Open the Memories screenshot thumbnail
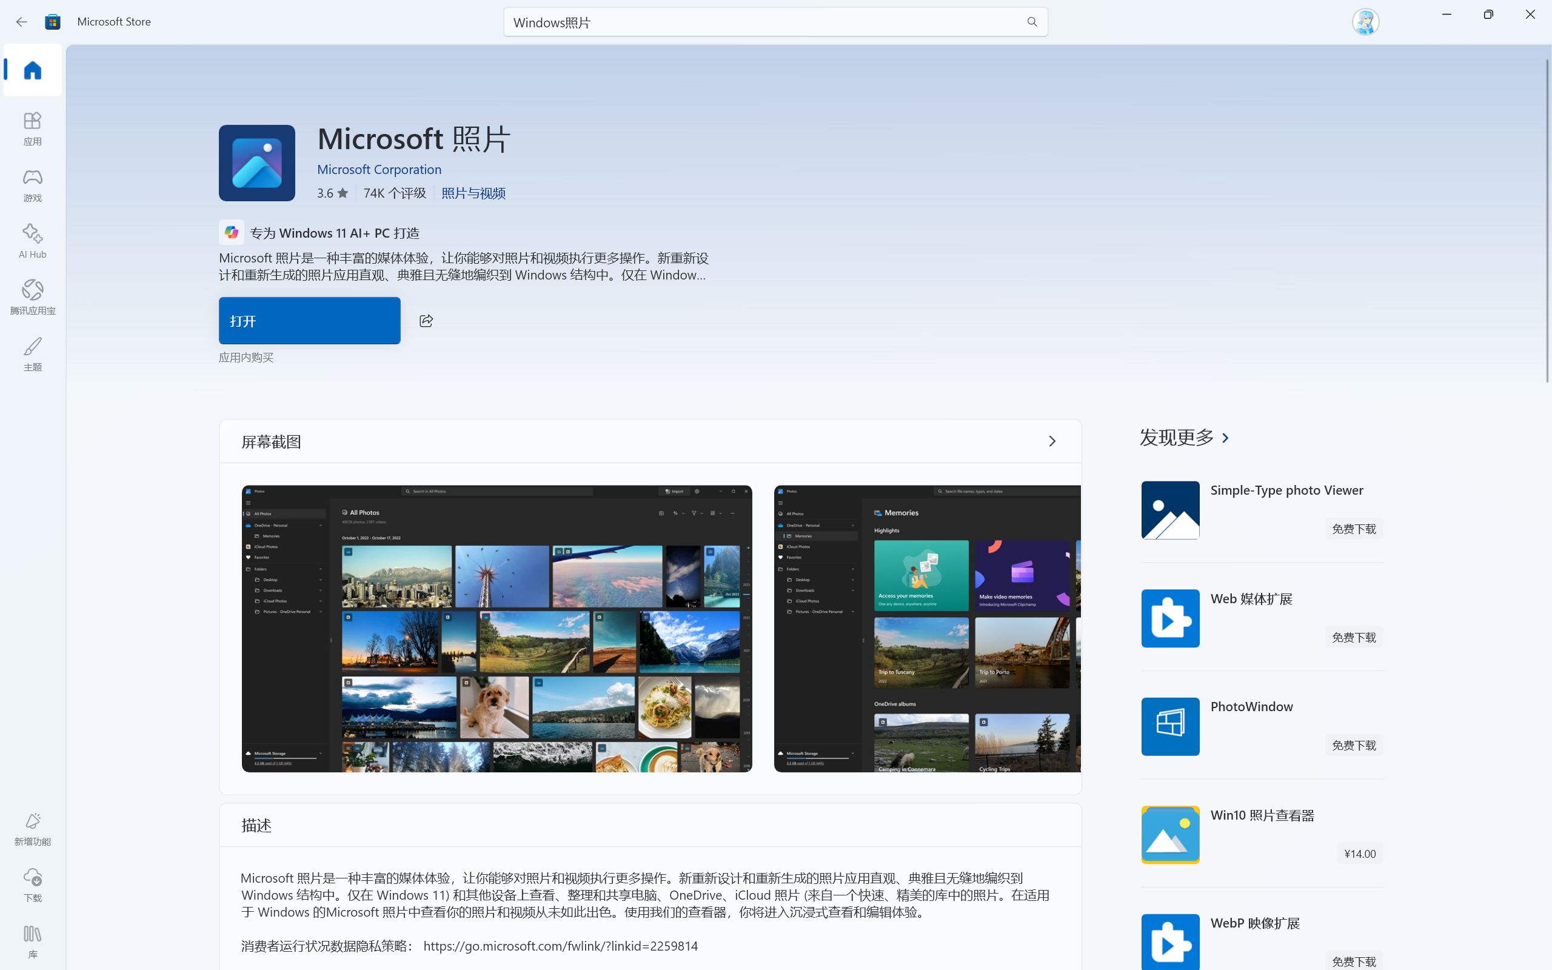Viewport: 1552px width, 970px height. 927,629
